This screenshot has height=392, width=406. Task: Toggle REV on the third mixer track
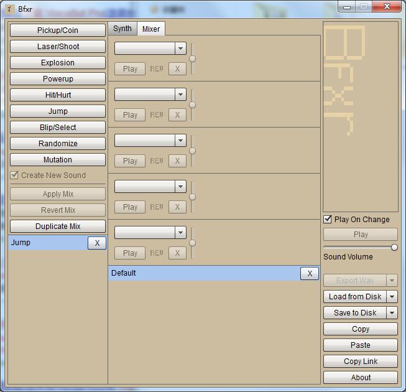coord(157,161)
